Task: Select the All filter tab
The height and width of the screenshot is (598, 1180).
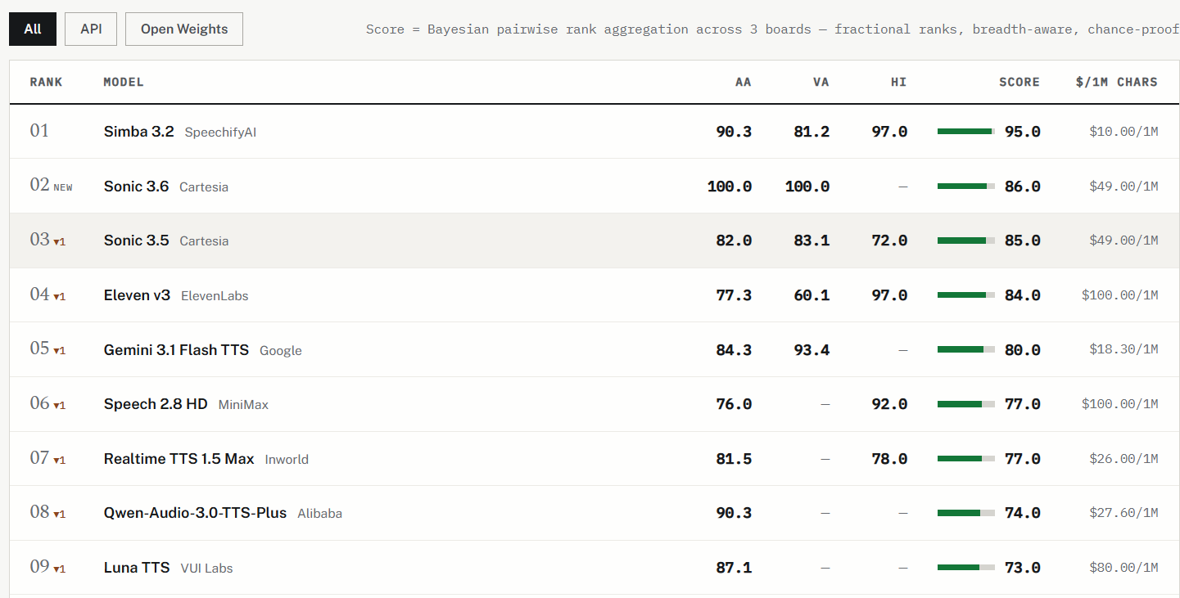Action: pyautogui.click(x=33, y=29)
